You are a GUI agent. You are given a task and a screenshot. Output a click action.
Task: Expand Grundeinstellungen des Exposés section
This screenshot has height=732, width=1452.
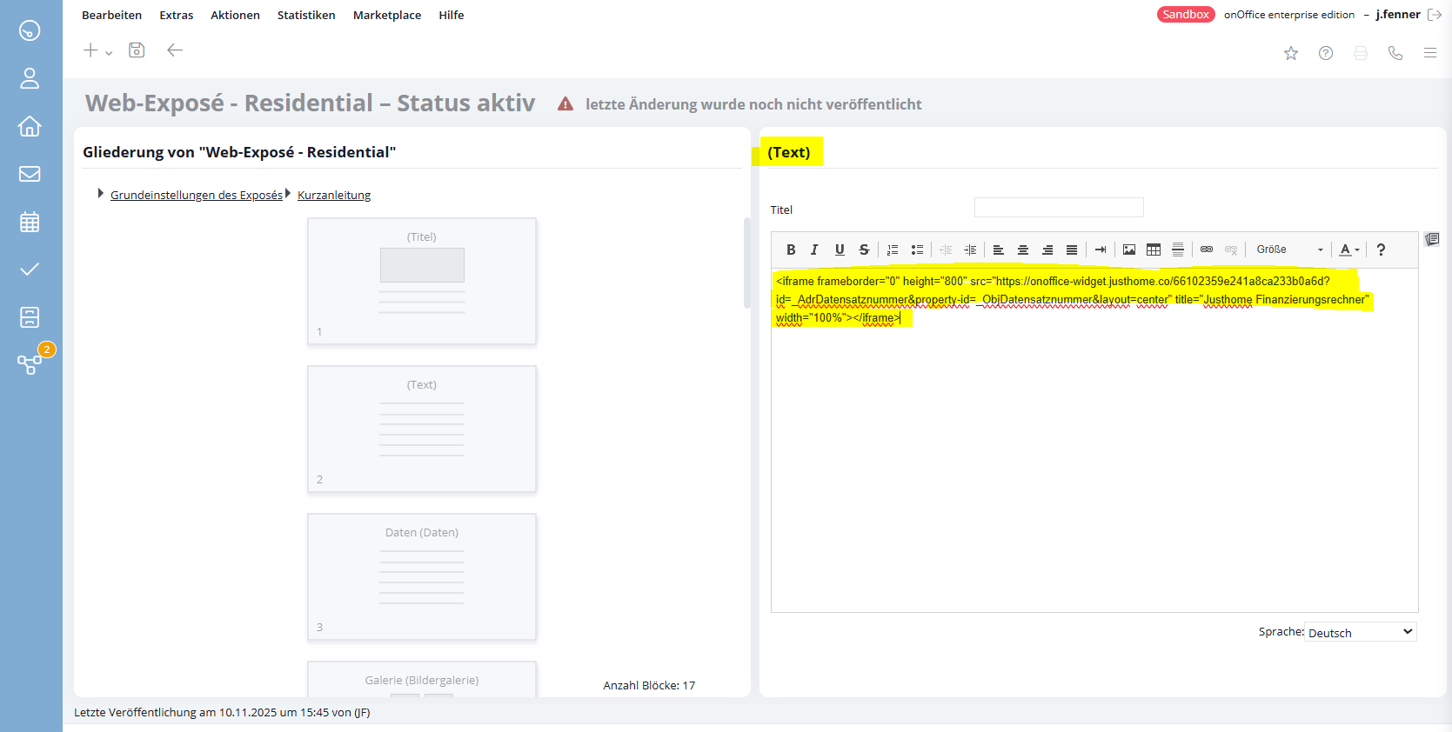[x=196, y=195]
